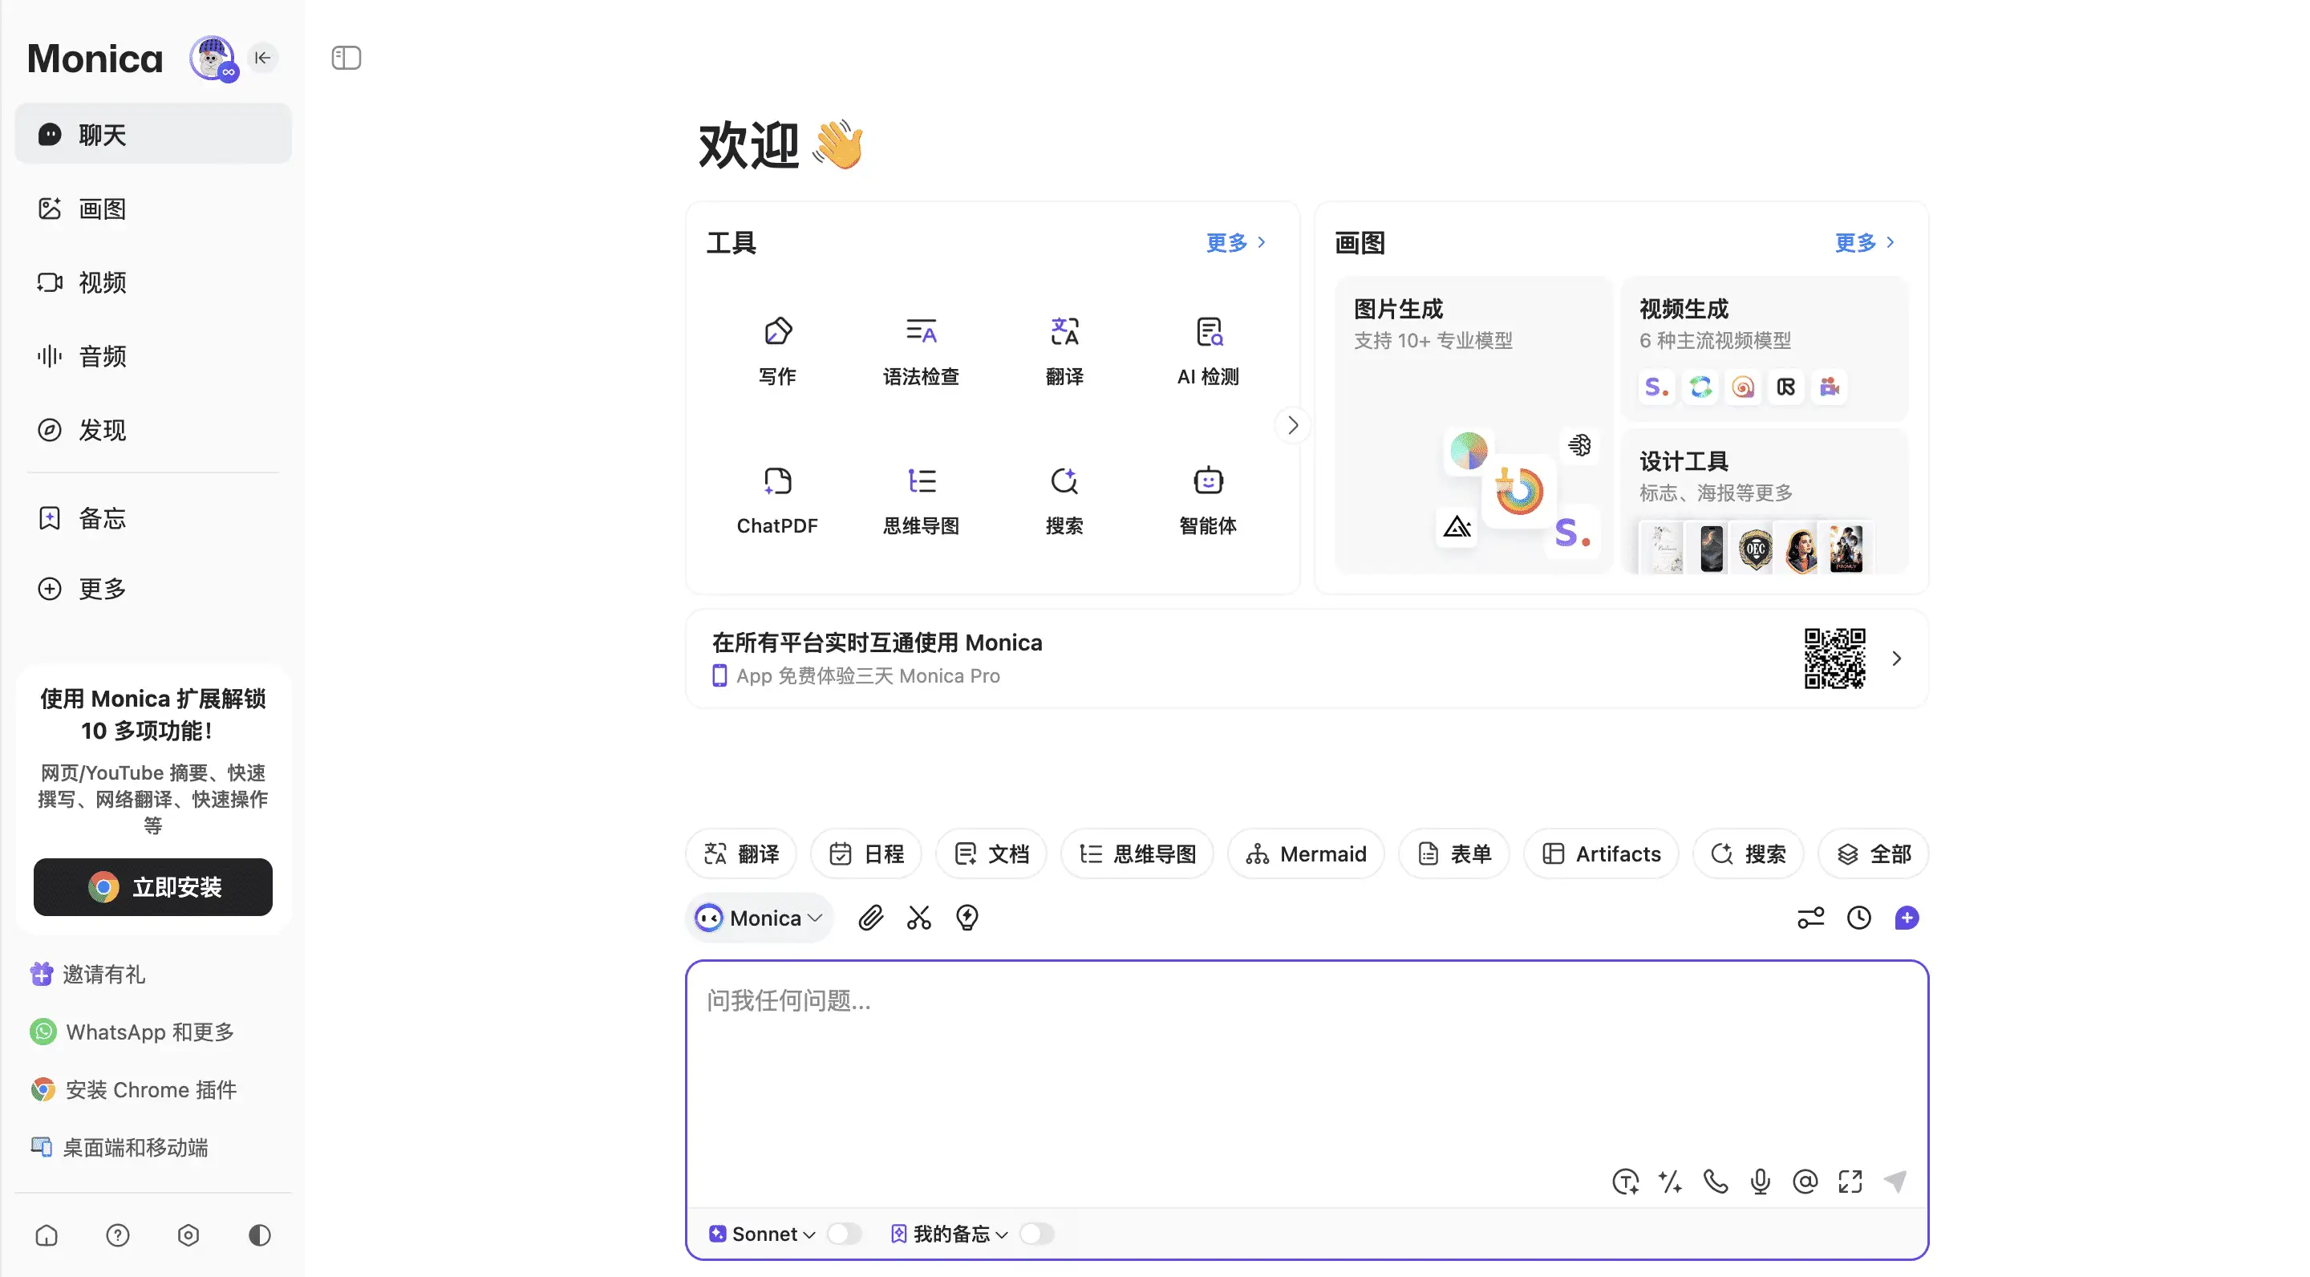
Task: Open the Monica bot selector dropdown
Action: pyautogui.click(x=760, y=918)
